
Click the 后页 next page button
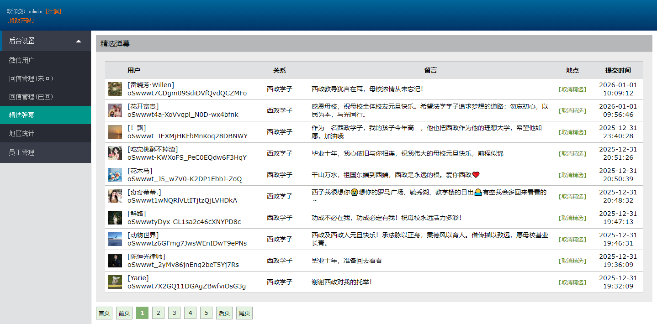click(x=224, y=313)
